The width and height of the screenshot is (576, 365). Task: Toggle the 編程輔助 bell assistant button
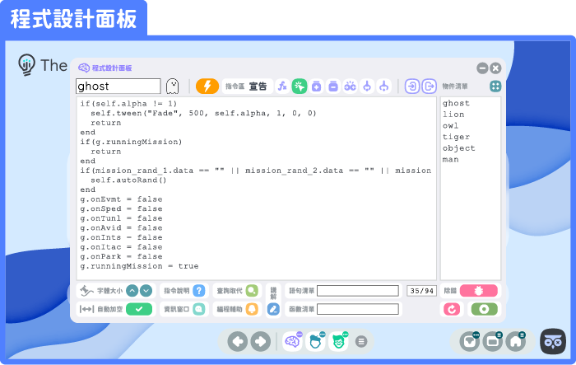point(251,309)
